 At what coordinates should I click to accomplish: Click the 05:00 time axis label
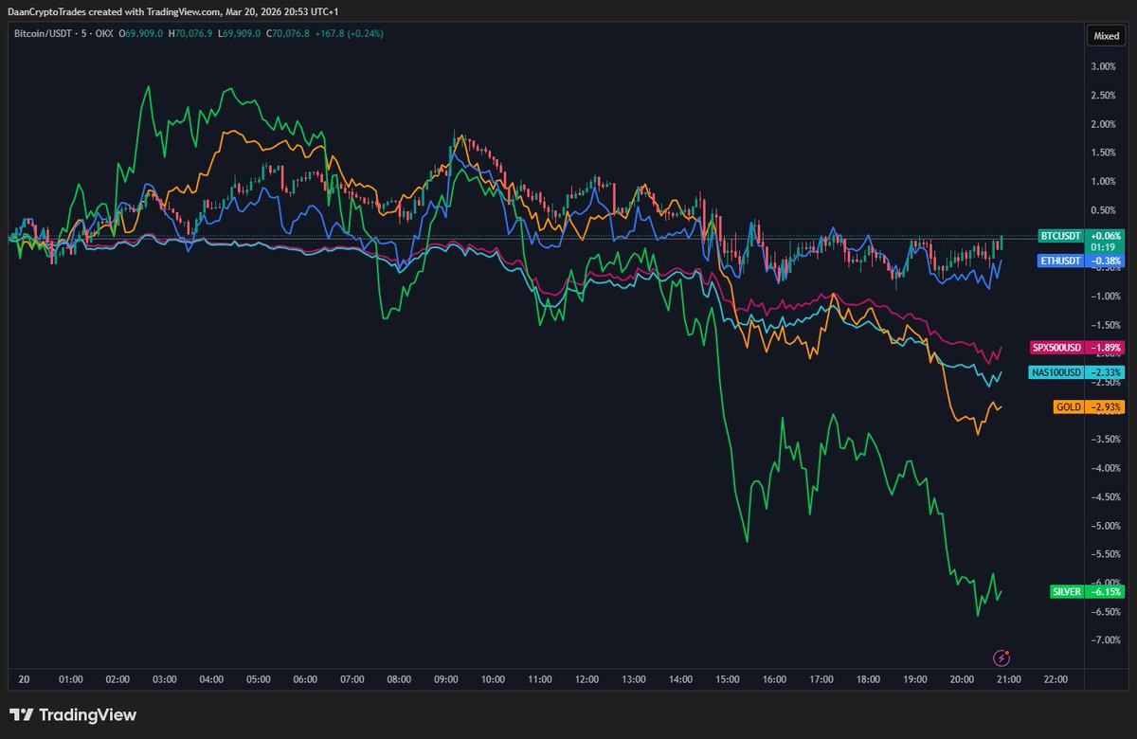[x=258, y=680]
